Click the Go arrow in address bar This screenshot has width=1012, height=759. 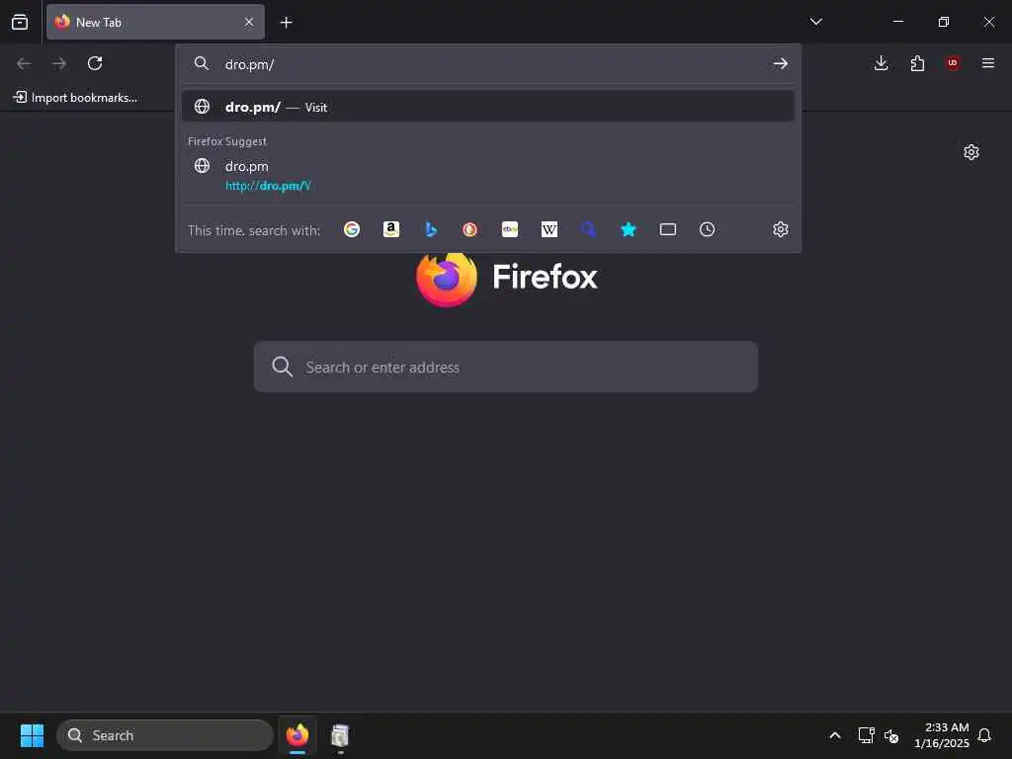781,63
